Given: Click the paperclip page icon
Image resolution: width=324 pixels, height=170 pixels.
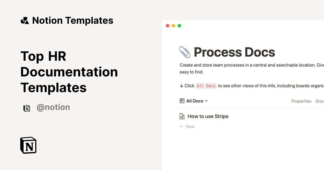Looking at the screenshot, I should point(185,52).
